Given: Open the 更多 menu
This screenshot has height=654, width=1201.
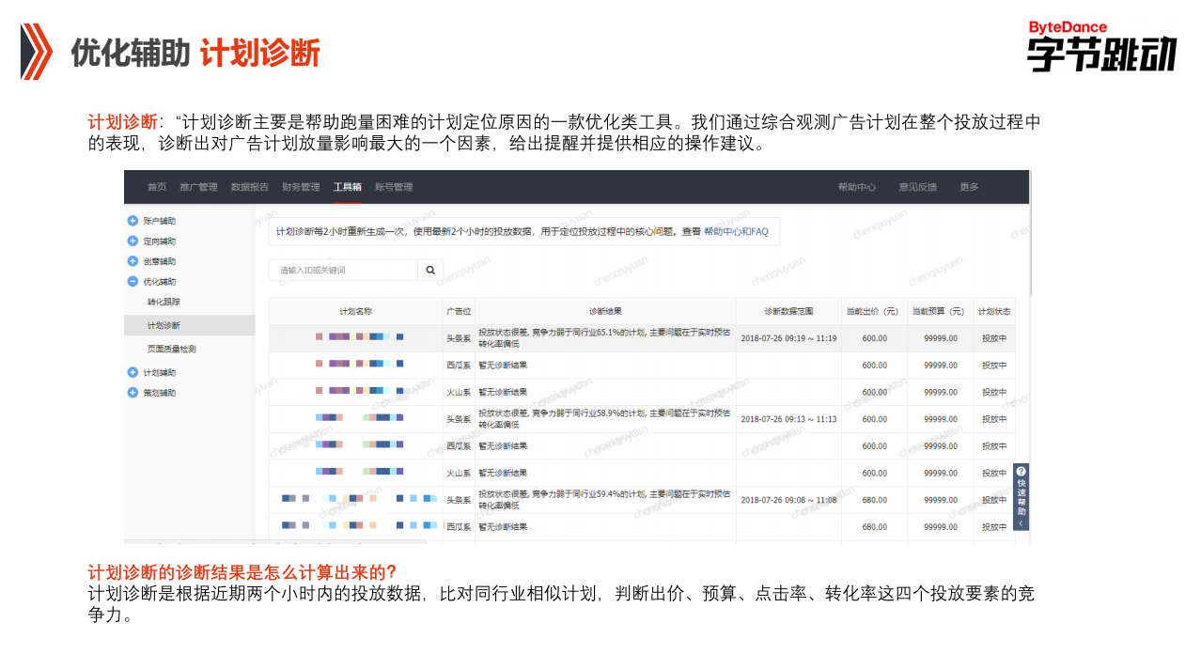Looking at the screenshot, I should [969, 187].
